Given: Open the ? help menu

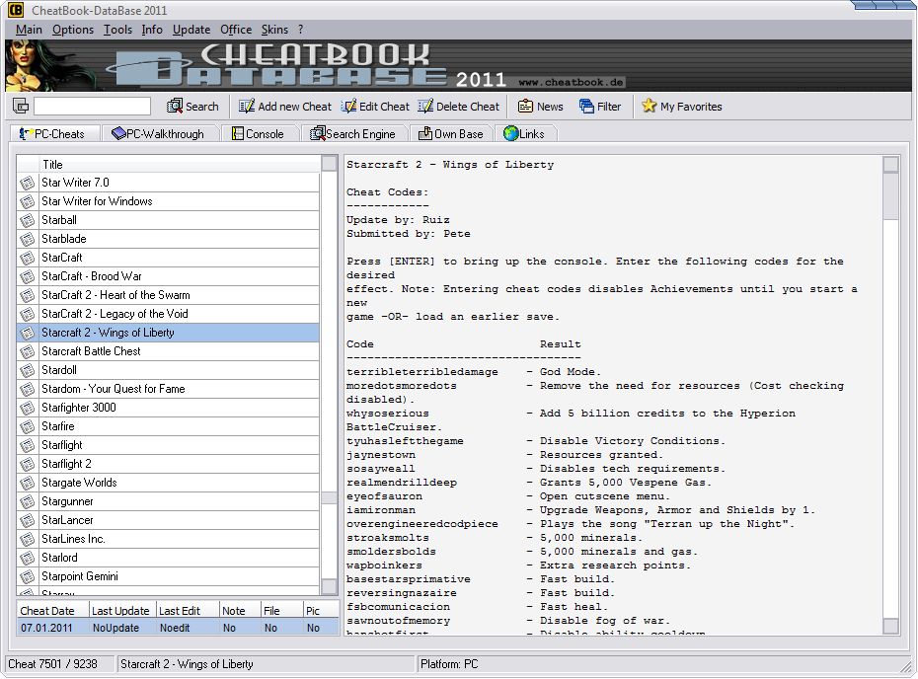Looking at the screenshot, I should pos(300,30).
